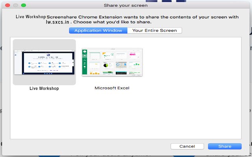Click the Microsoft Excel label text
This screenshot has height=157, width=252.
click(x=112, y=88)
